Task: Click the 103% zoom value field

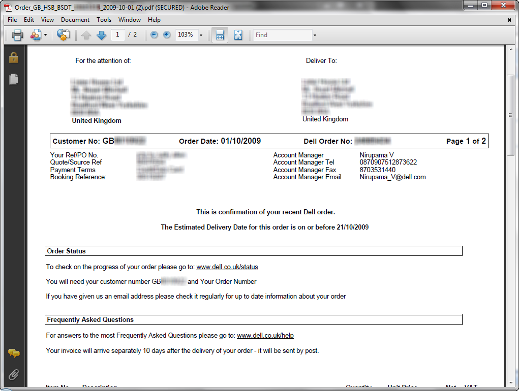Action: (x=187, y=35)
